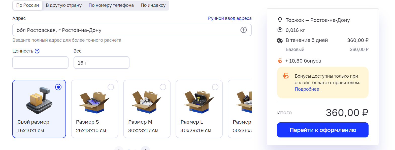Click the Ценность input field

click(x=40, y=63)
